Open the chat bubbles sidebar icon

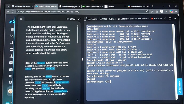point(11,76)
